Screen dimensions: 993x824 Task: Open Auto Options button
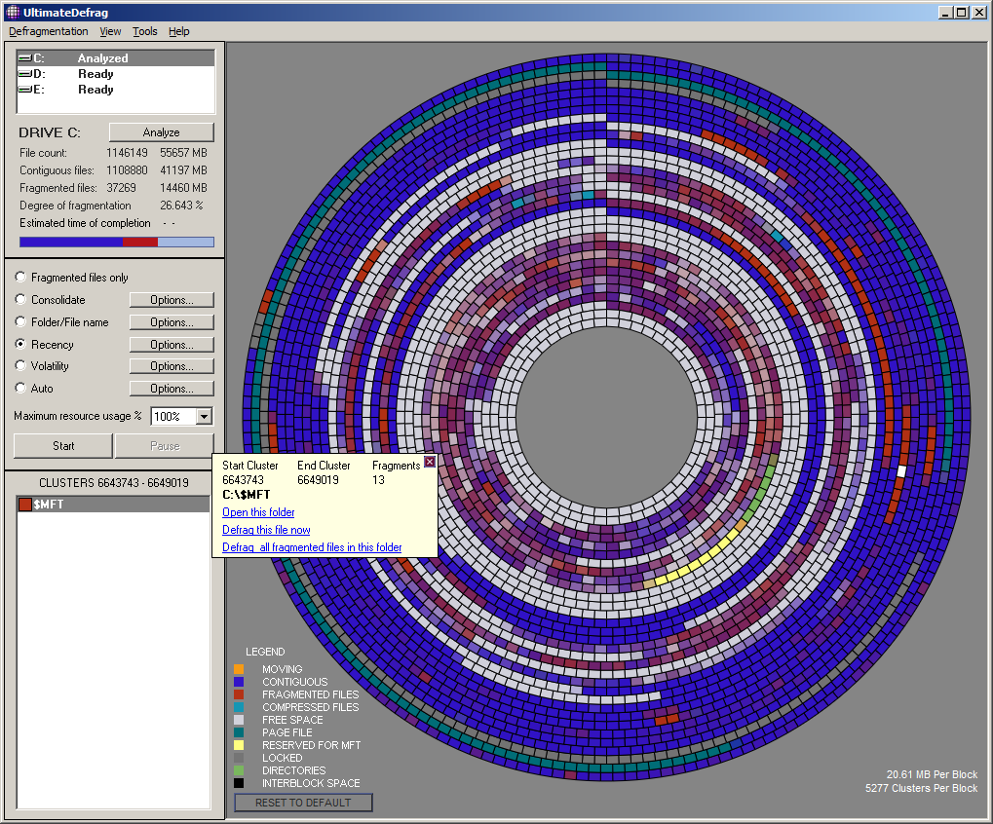pos(172,388)
